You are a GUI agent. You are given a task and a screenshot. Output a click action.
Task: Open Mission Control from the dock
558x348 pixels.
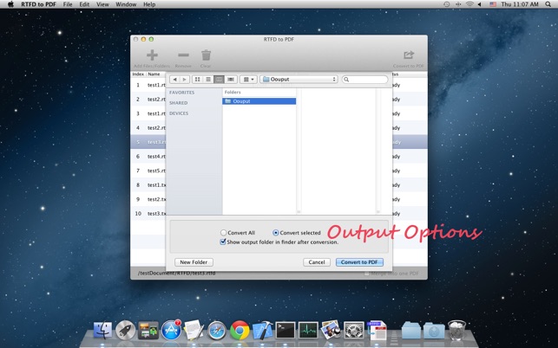tap(148, 330)
